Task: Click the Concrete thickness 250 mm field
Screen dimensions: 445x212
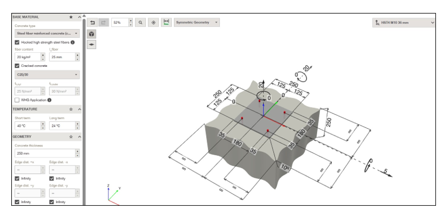Action: (x=45, y=154)
